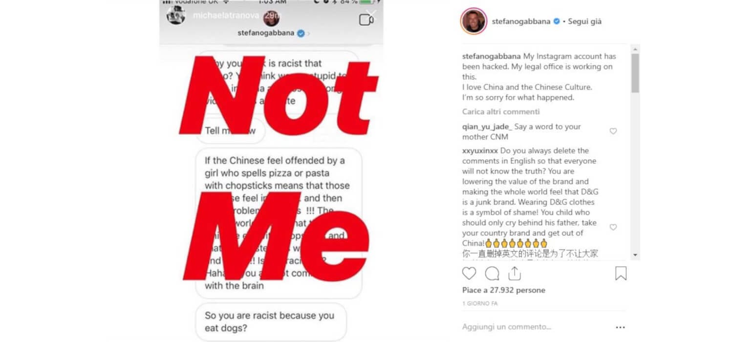
Task: Click the blue verified badge beside stefanogabbana
Action: (557, 21)
